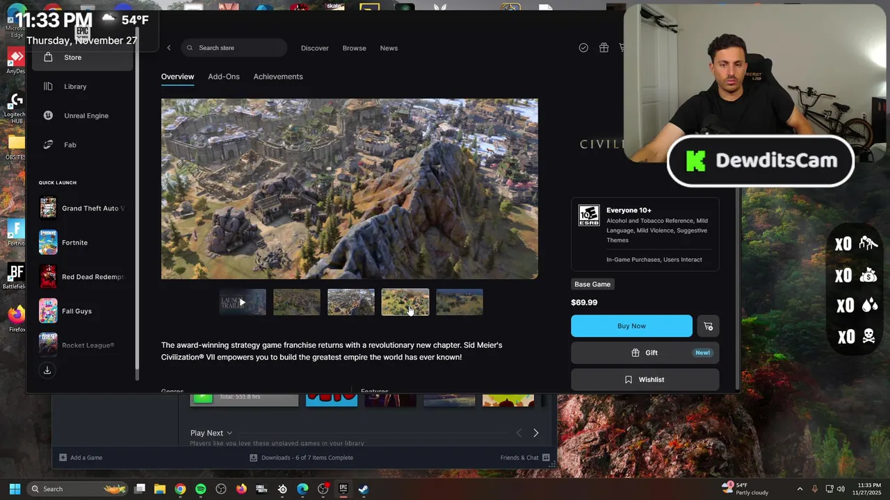
Task: Open SteelSeries from the taskbar
Action: [x=282, y=489]
